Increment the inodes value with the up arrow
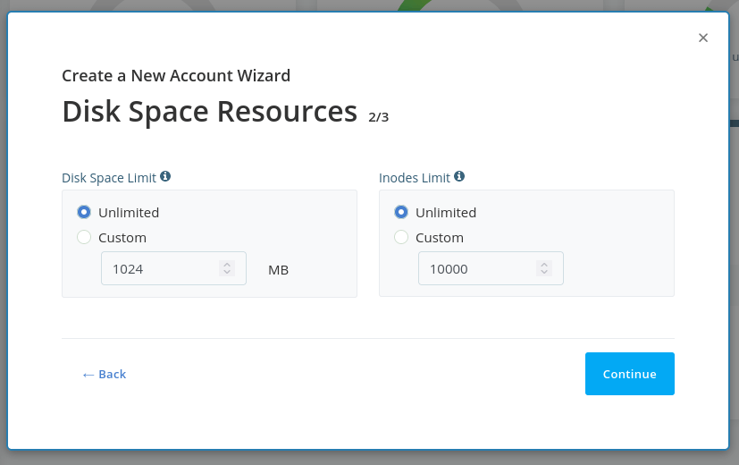This screenshot has width=739, height=465. click(544, 265)
